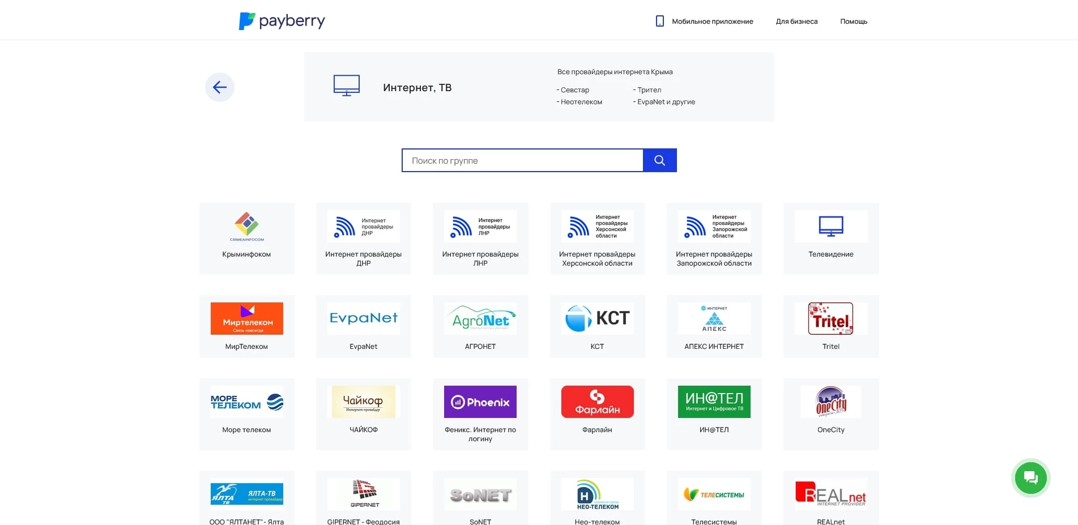Click the Поиск по группе search field

(522, 160)
